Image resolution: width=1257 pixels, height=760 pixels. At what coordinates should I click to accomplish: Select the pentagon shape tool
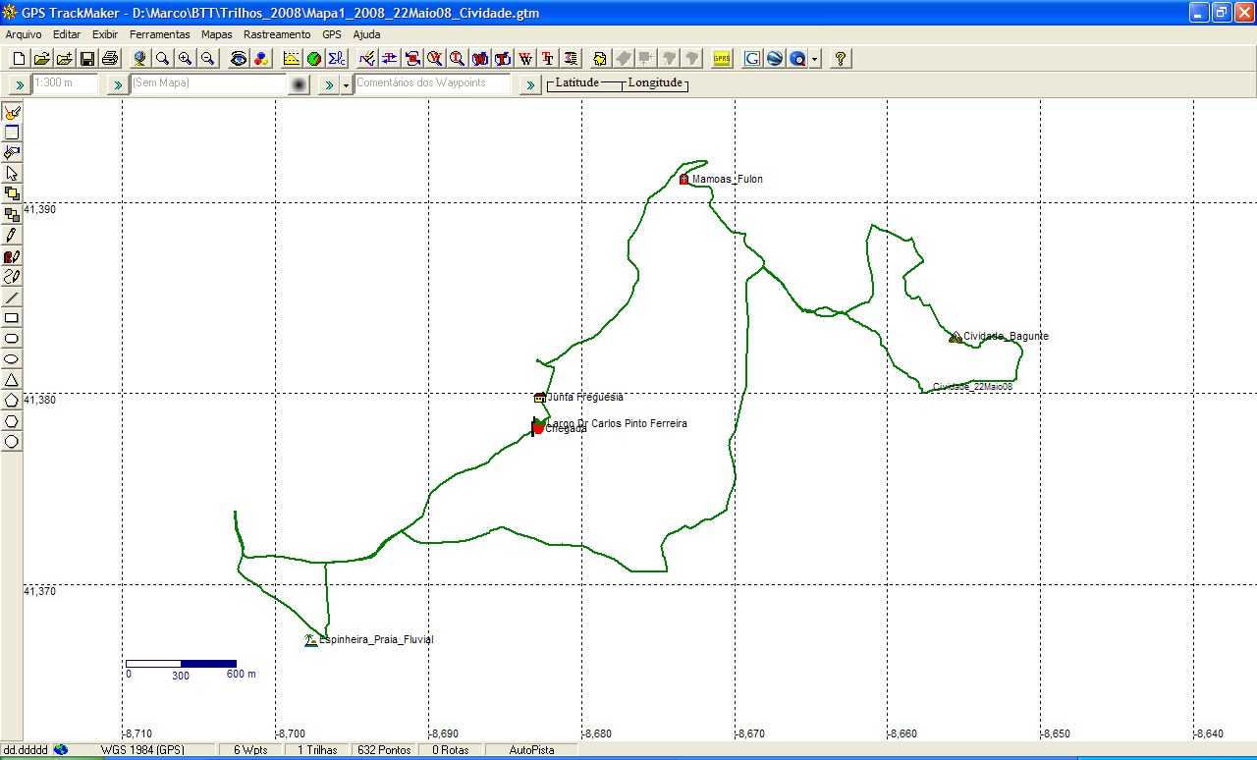(x=12, y=400)
